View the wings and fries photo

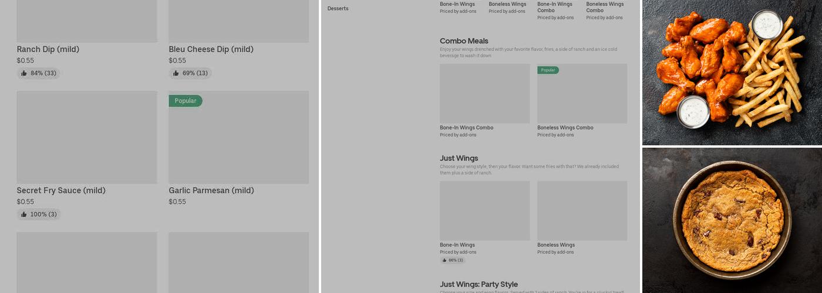pos(732,72)
